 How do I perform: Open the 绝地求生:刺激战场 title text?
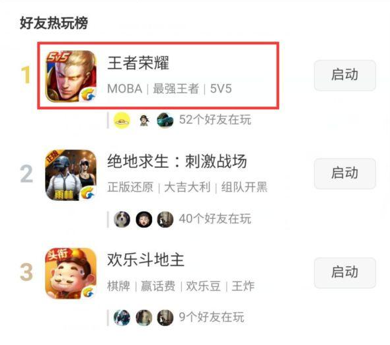[x=177, y=161]
